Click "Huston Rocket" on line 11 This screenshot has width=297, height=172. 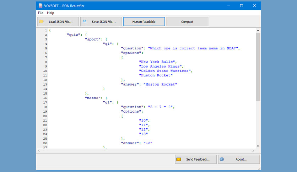pyautogui.click(x=156, y=75)
